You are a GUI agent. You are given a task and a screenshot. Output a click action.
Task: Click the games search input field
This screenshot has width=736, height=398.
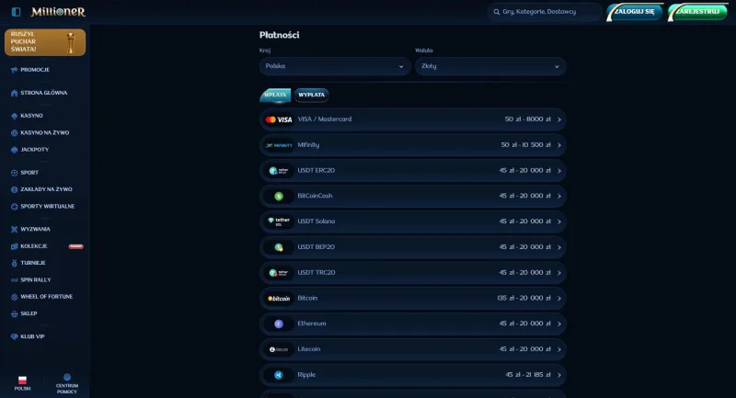point(545,12)
